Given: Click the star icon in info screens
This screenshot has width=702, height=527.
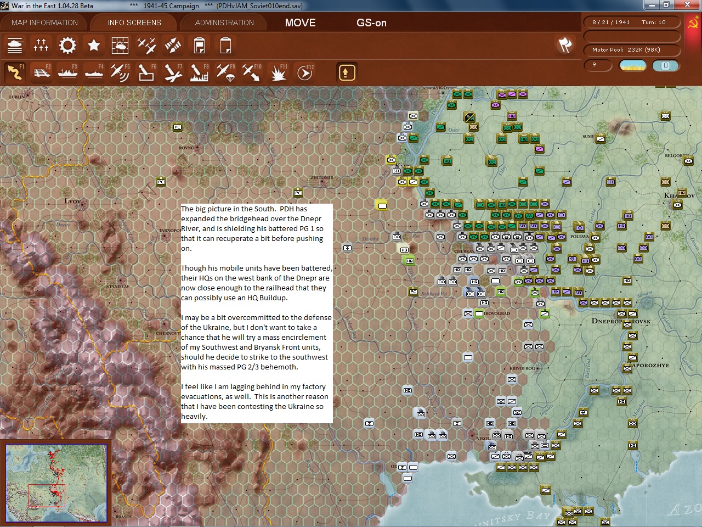Looking at the screenshot, I should coord(94,46).
